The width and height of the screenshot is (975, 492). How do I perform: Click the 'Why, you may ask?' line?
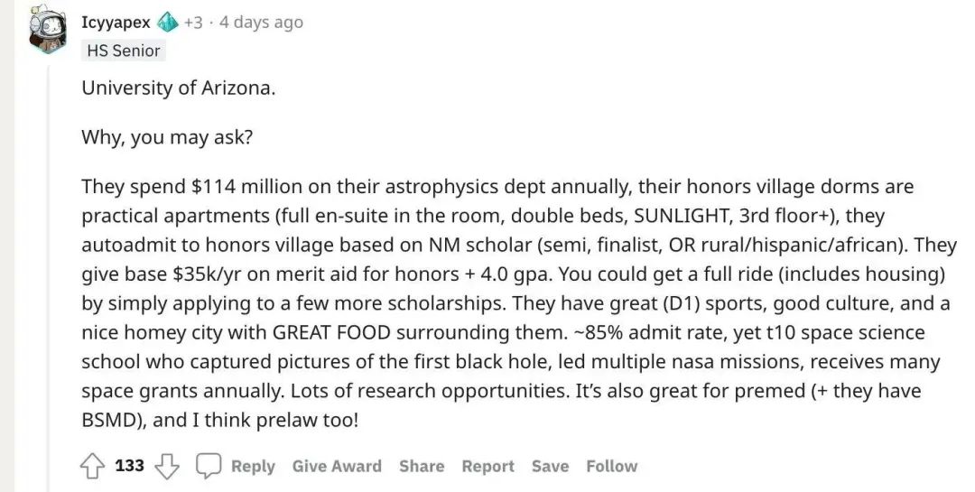coord(167,137)
